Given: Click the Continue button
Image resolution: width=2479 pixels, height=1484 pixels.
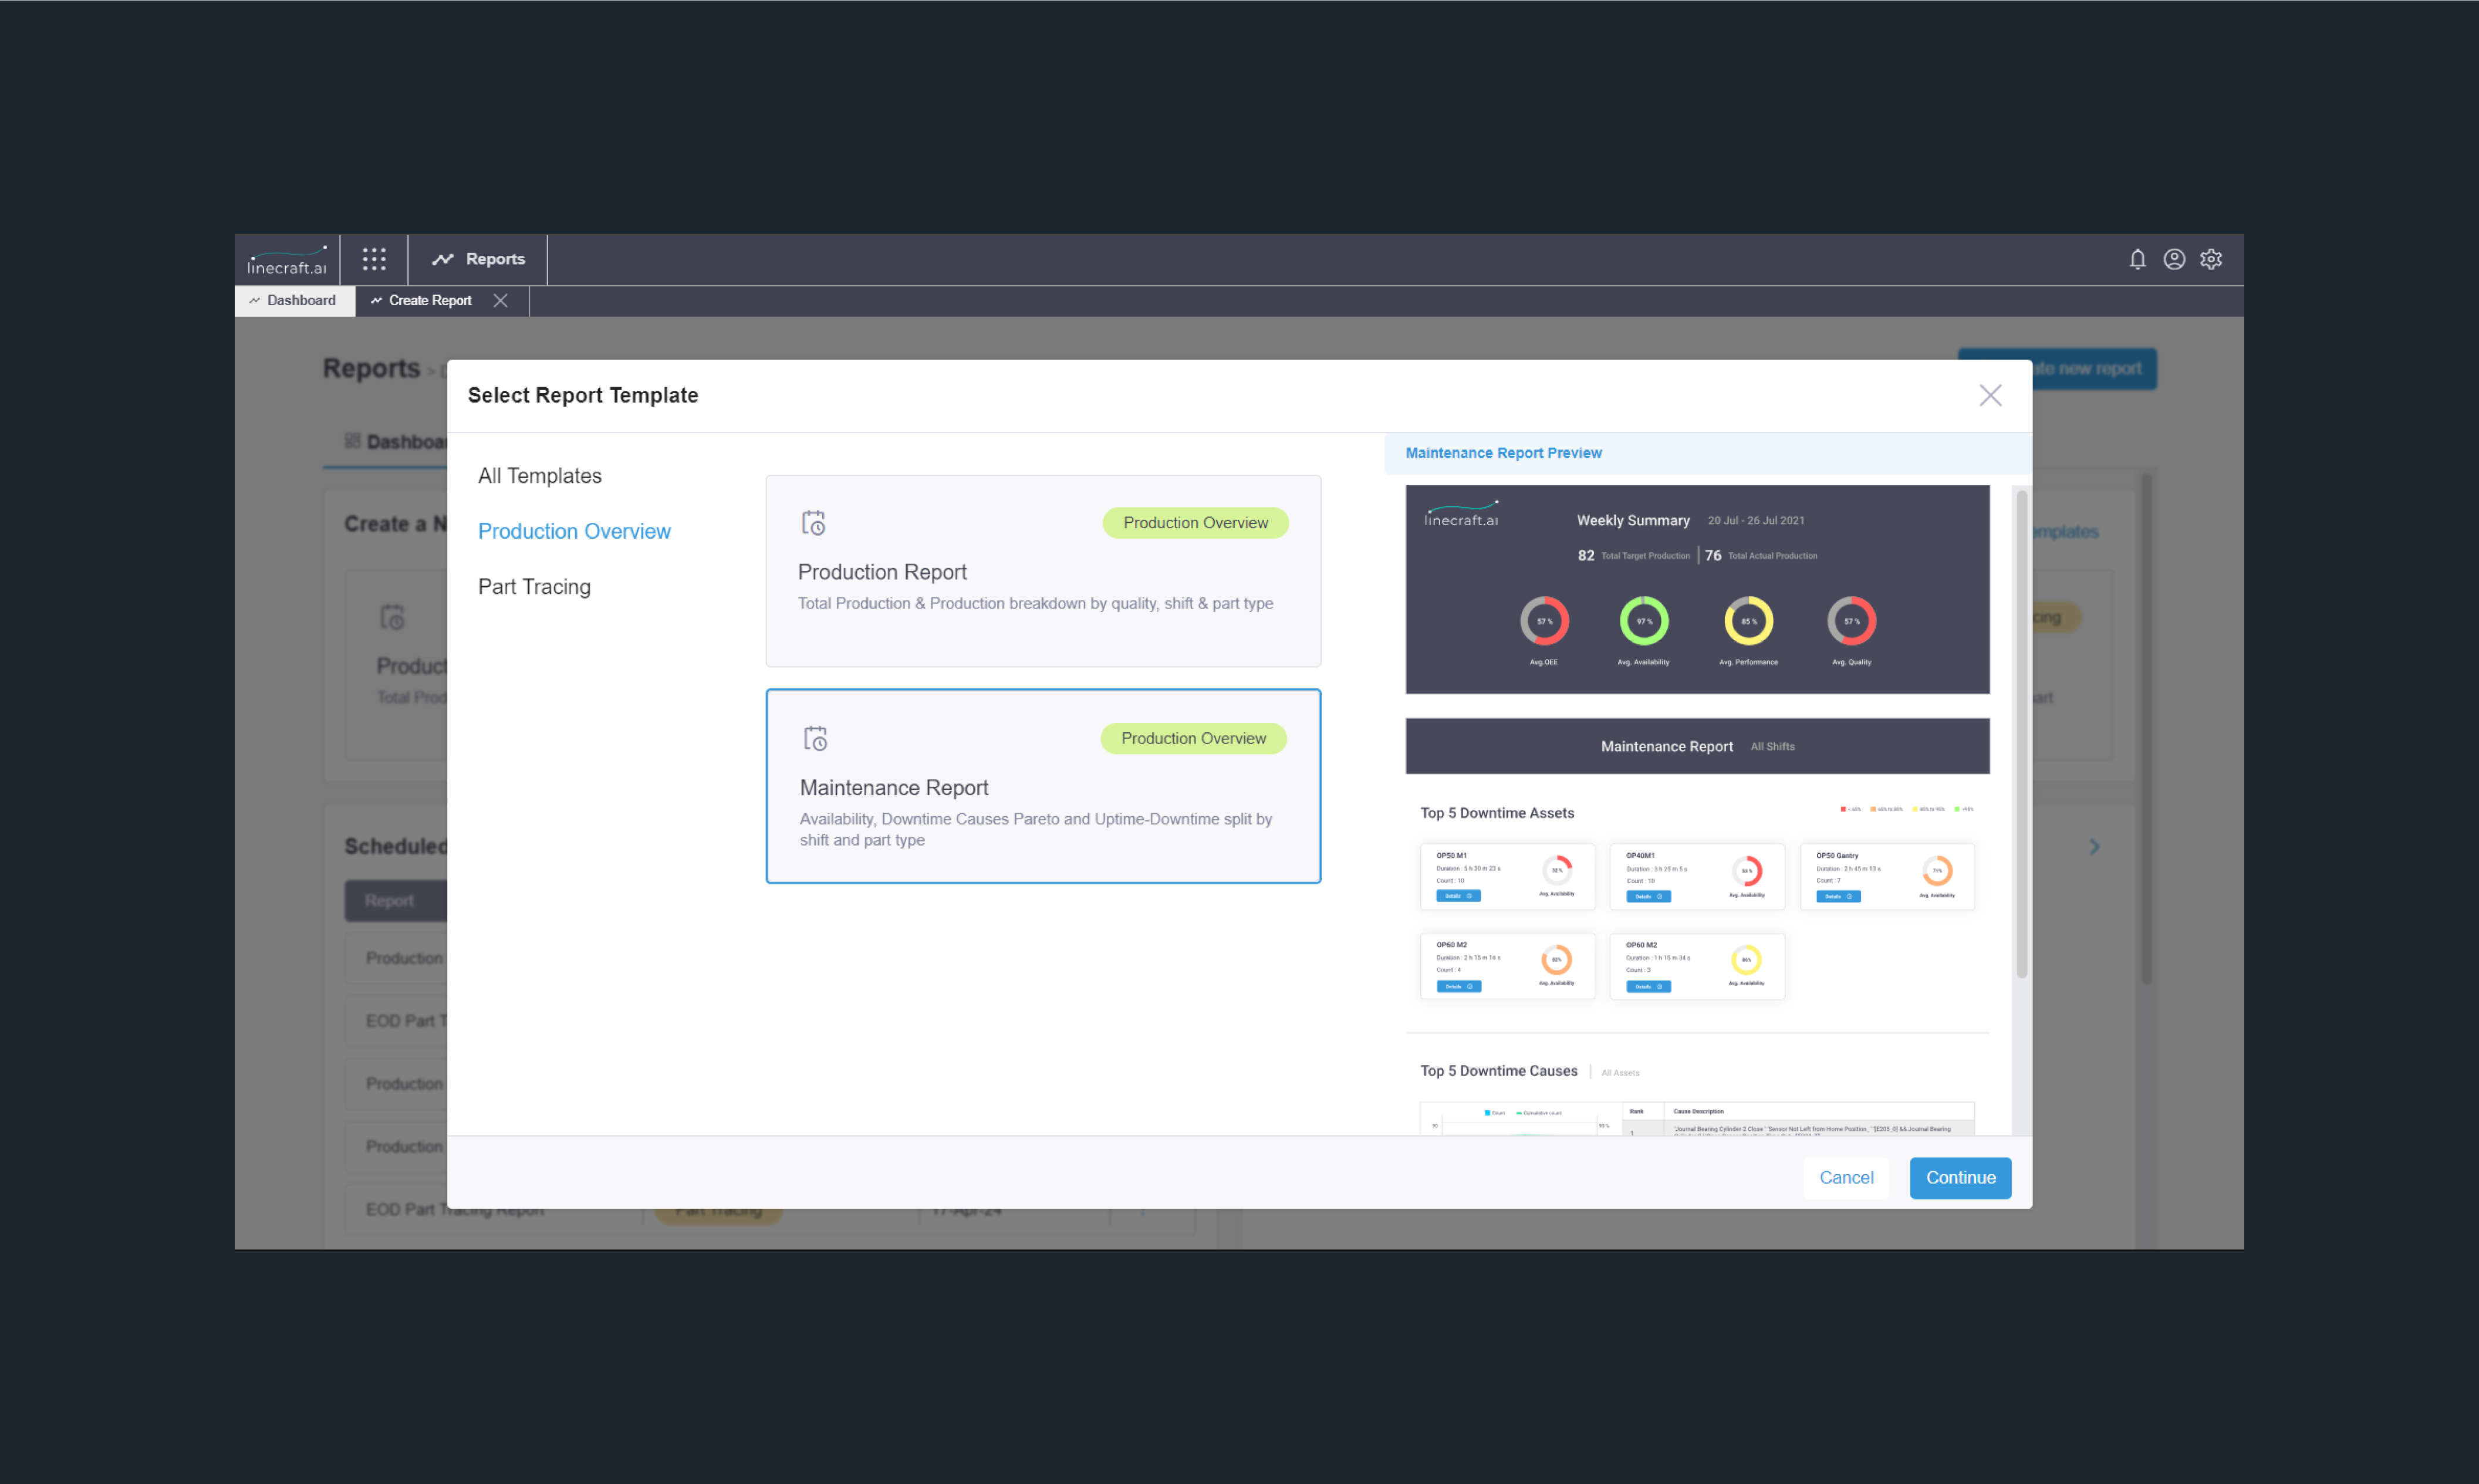Looking at the screenshot, I should click(x=1960, y=1178).
